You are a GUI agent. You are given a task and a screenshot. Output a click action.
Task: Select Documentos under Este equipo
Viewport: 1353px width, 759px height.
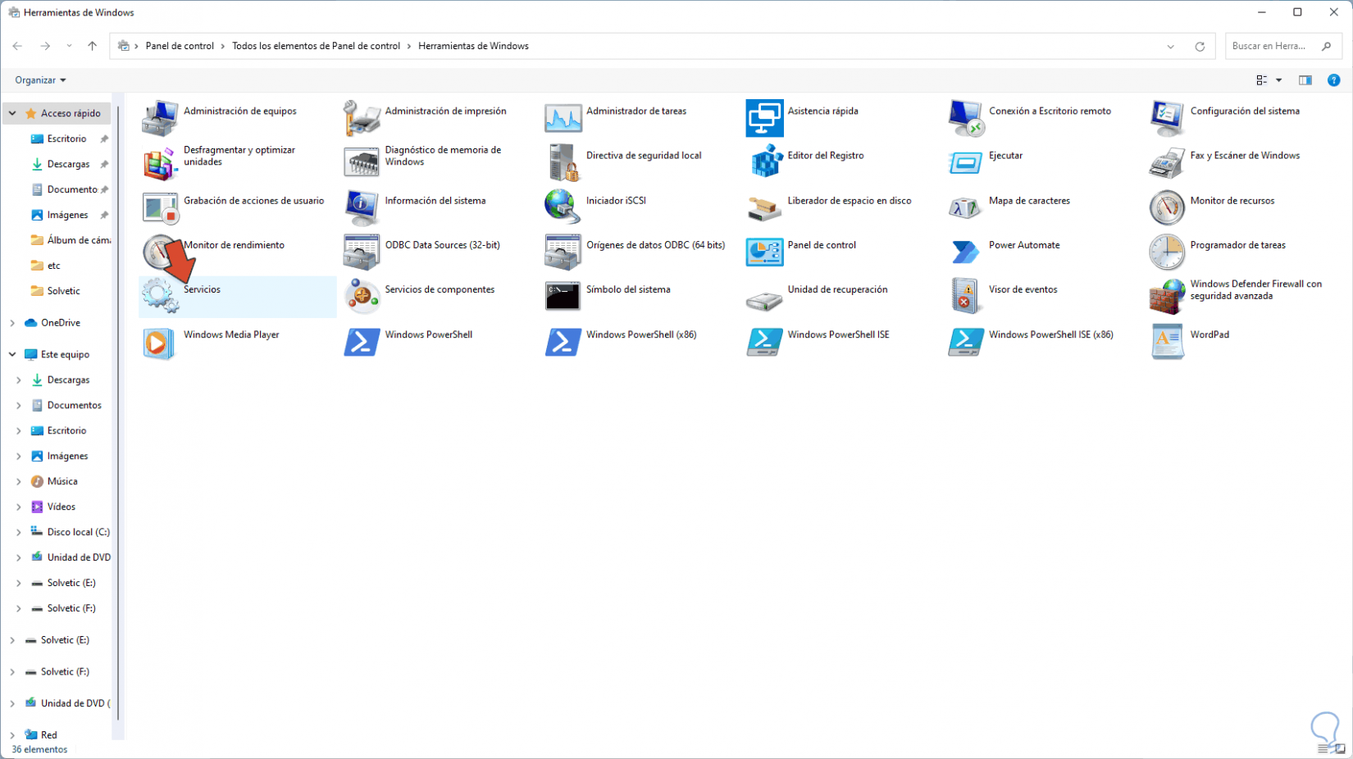(74, 406)
